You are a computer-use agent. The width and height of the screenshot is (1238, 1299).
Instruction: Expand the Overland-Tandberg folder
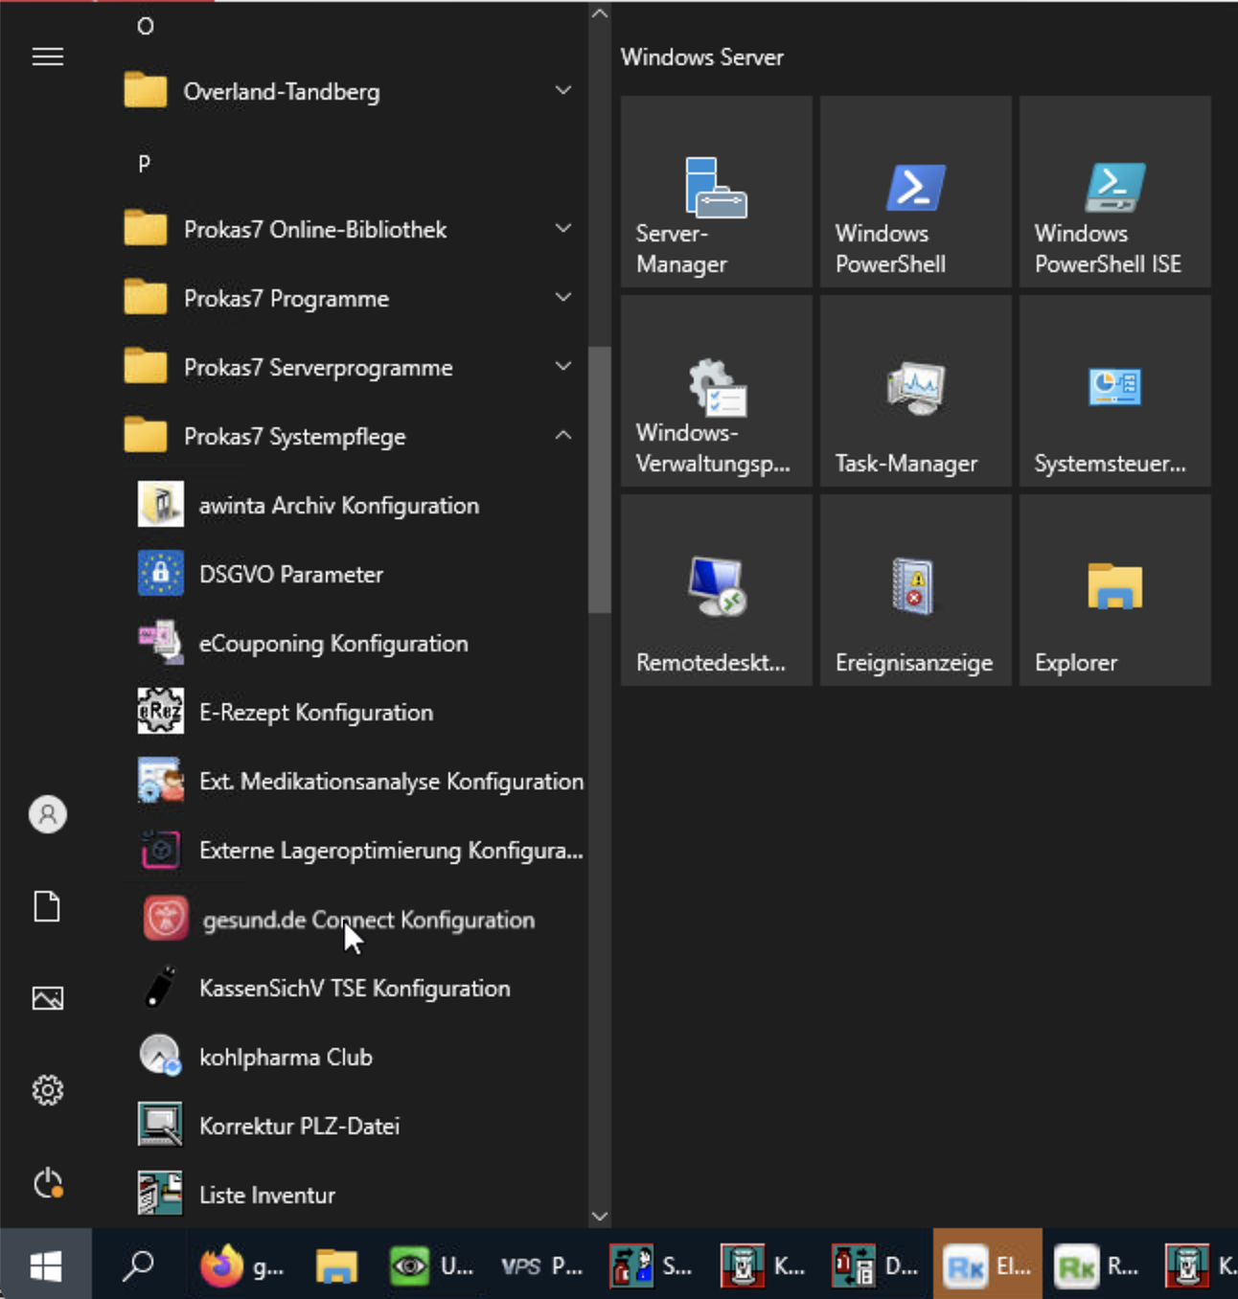(x=355, y=91)
